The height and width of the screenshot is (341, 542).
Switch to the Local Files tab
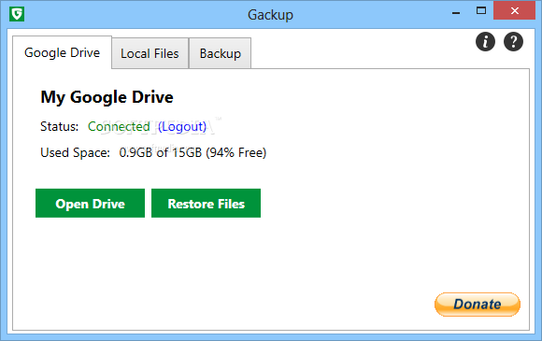point(150,53)
